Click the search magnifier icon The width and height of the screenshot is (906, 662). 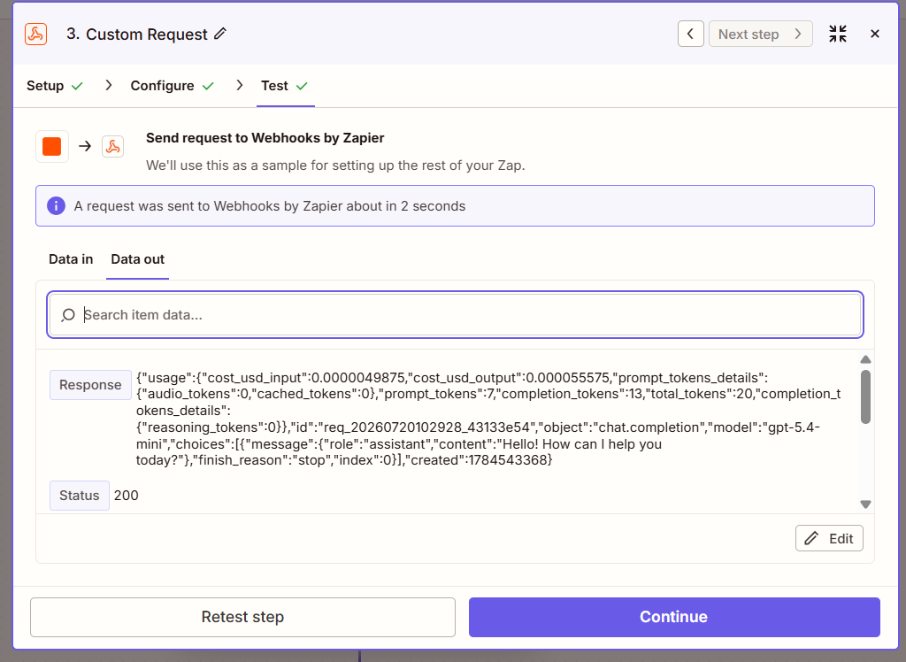point(68,315)
